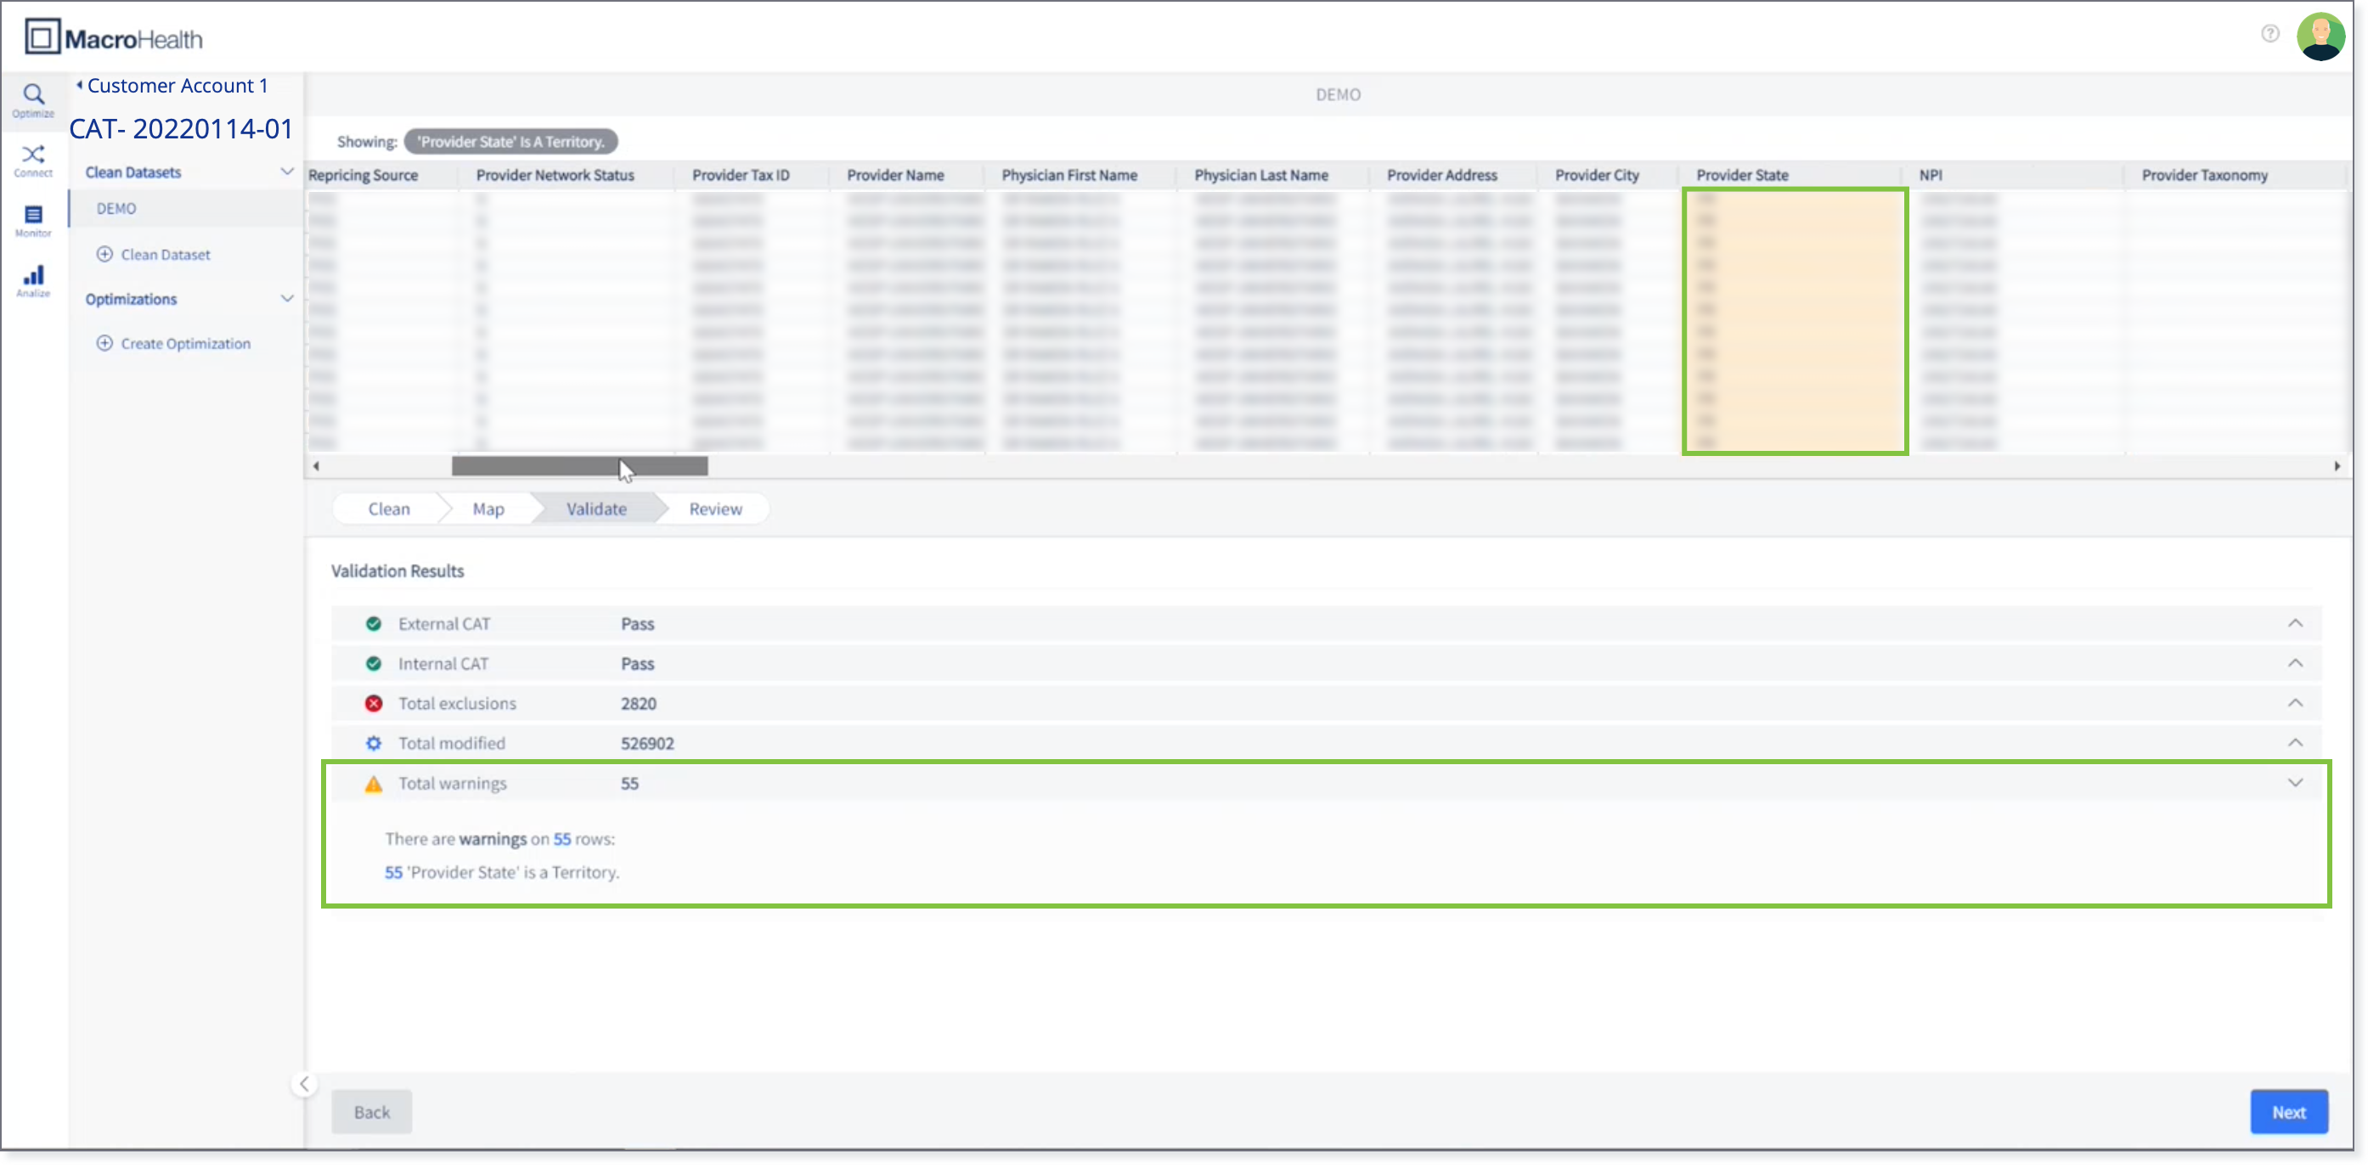Screen dimensions: 2368x1165
Task: Click the 'Provider State' Is A Territory filter chip
Action: (x=510, y=142)
